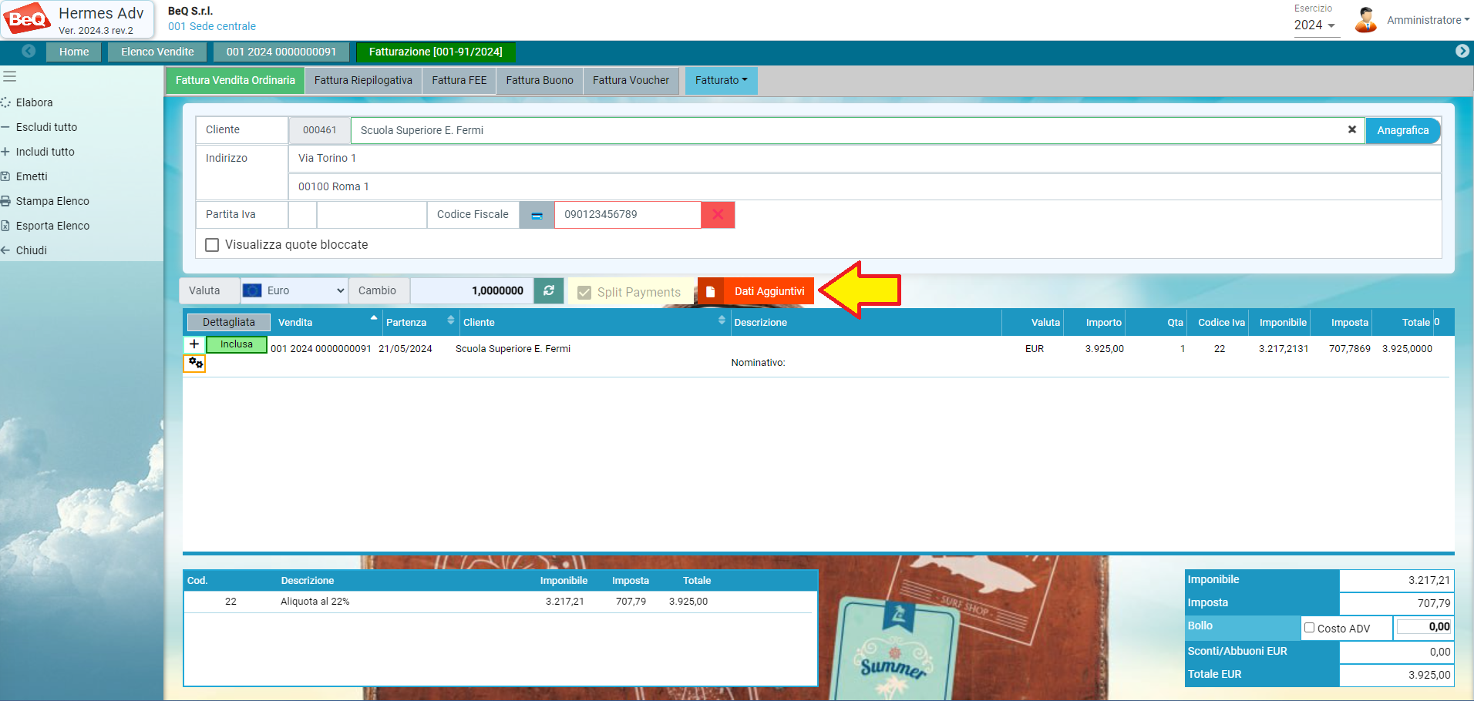1474x701 pixels.
Task: Open the gears settings icon in sale row
Action: 195,363
